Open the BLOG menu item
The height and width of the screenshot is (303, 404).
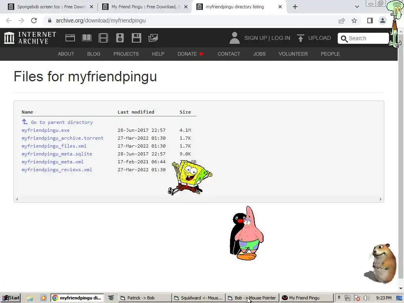click(x=94, y=54)
